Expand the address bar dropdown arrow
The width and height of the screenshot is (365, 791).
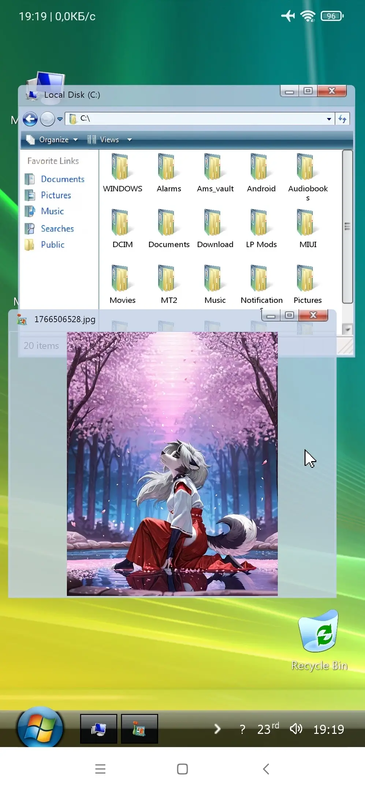coord(329,119)
